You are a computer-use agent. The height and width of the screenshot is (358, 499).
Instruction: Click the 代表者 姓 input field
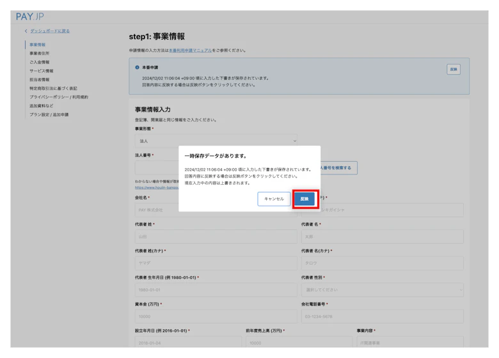[216, 237]
